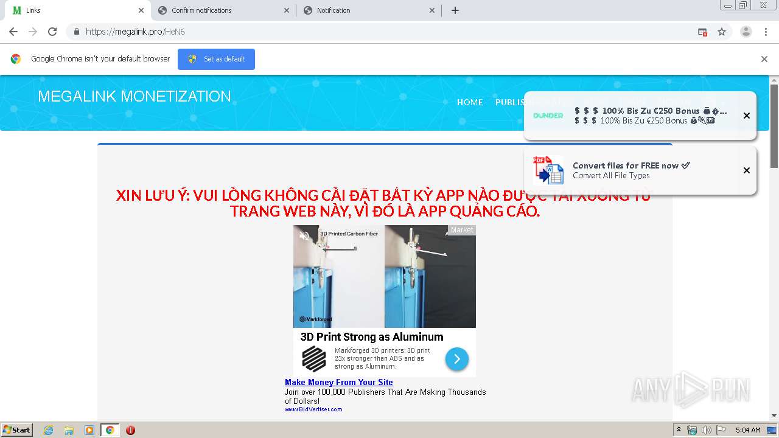Open the Chrome three-dot menu

coord(766,32)
